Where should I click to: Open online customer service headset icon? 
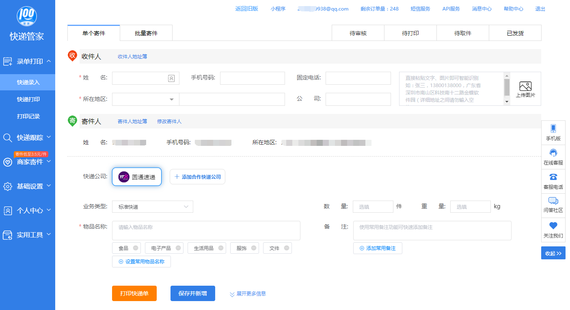click(553, 153)
